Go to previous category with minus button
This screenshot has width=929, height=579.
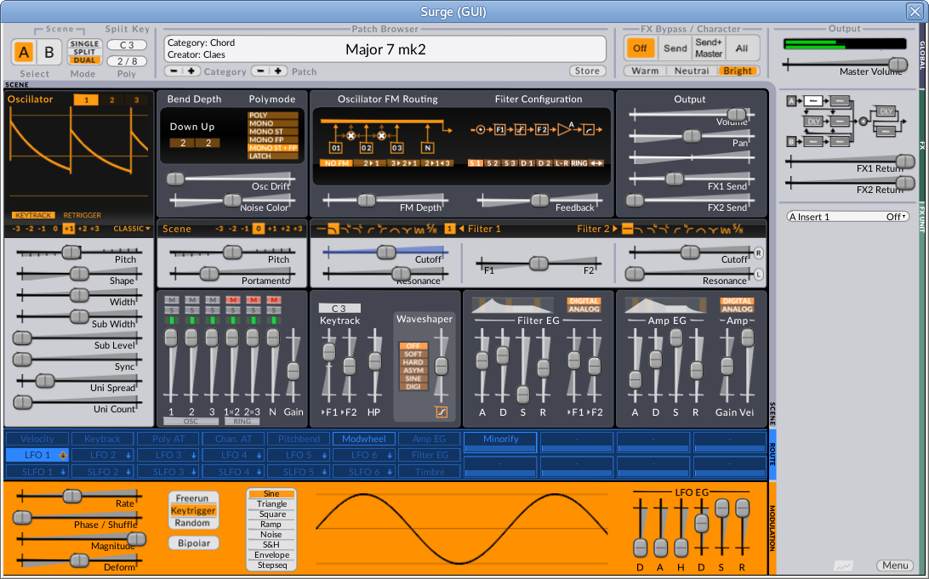click(x=174, y=71)
